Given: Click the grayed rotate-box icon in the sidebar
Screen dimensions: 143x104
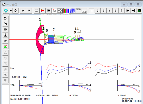Looking at the screenshot, I should [5, 58].
